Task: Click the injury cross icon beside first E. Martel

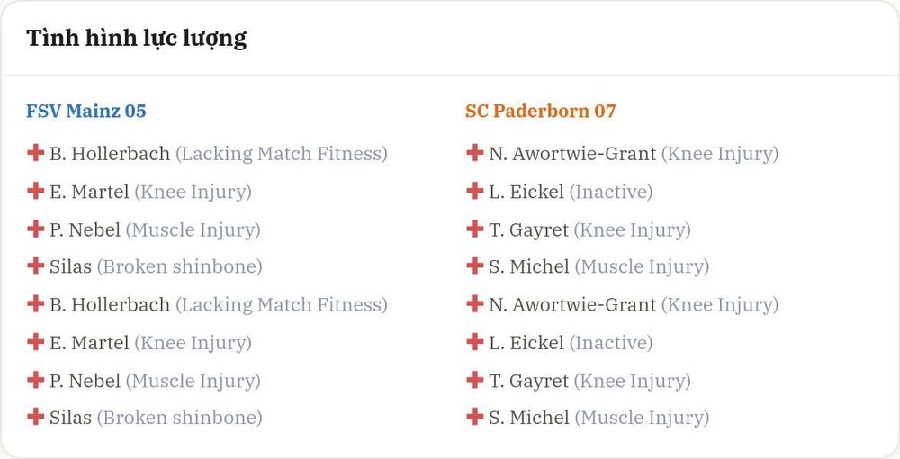Action: pos(36,191)
